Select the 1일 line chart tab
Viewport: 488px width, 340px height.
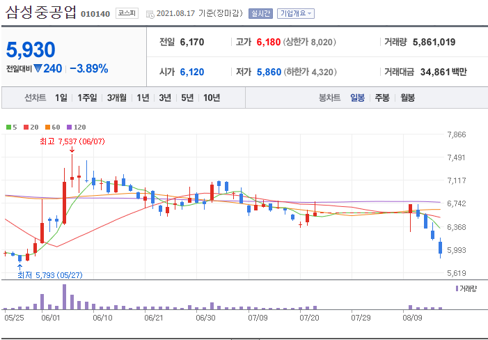pos(61,98)
